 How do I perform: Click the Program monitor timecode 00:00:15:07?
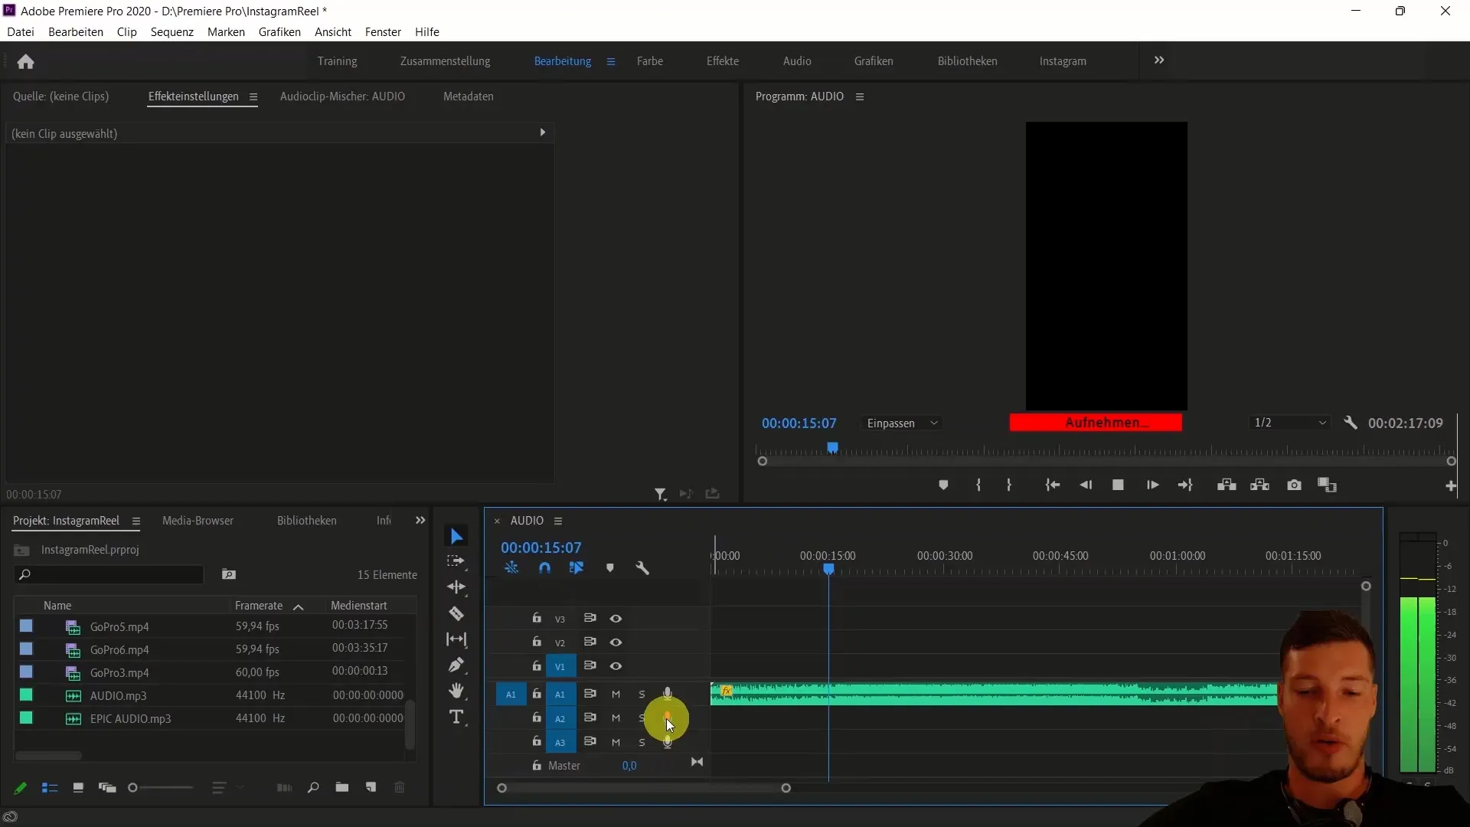(799, 423)
